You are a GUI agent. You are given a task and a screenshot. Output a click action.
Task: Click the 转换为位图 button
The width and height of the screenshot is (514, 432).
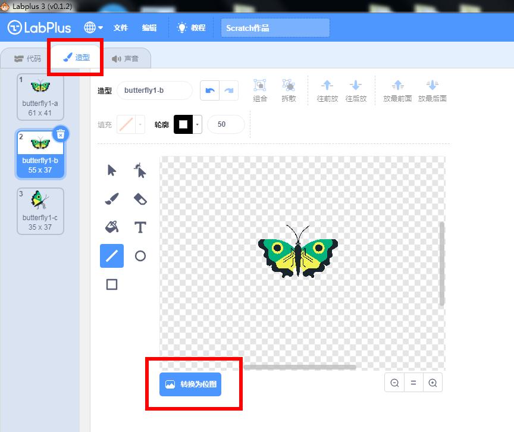(191, 384)
